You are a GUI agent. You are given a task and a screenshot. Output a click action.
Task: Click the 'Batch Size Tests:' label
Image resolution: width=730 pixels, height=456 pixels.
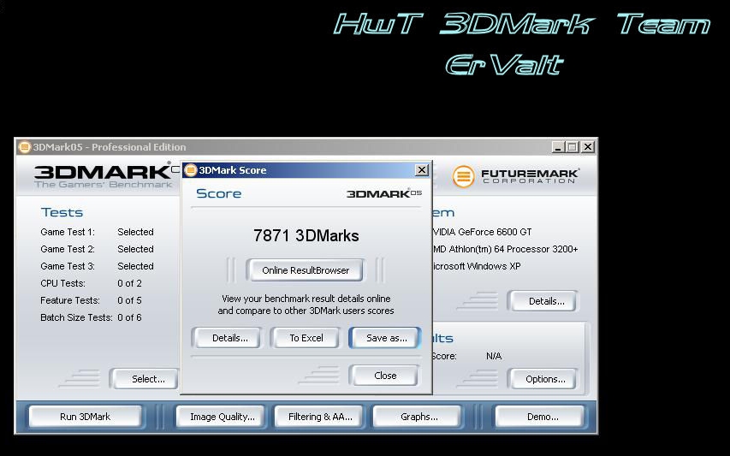pyautogui.click(x=76, y=317)
